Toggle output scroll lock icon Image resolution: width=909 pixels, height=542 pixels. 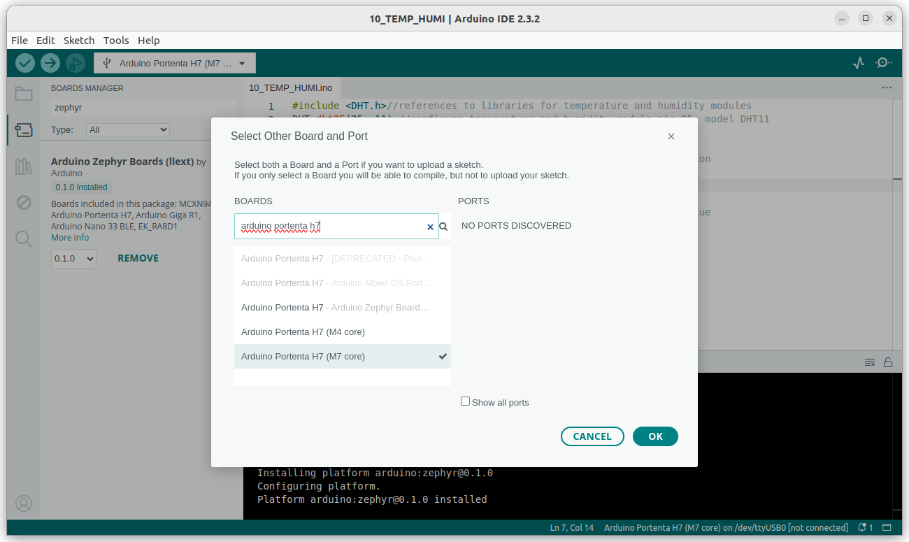click(888, 362)
